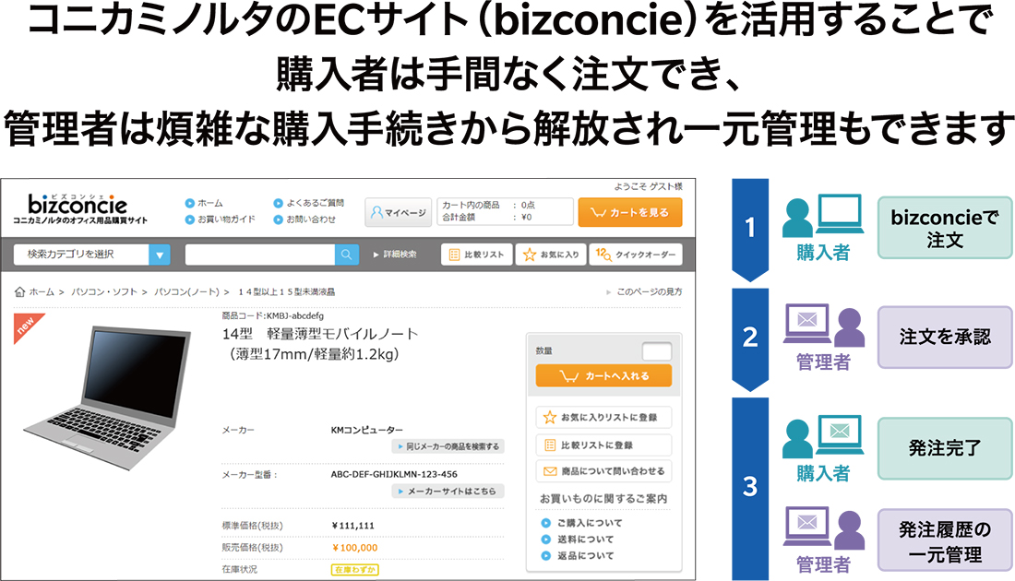Open クイックオーダー quick order
This screenshot has width=1015, height=581.
(x=635, y=255)
